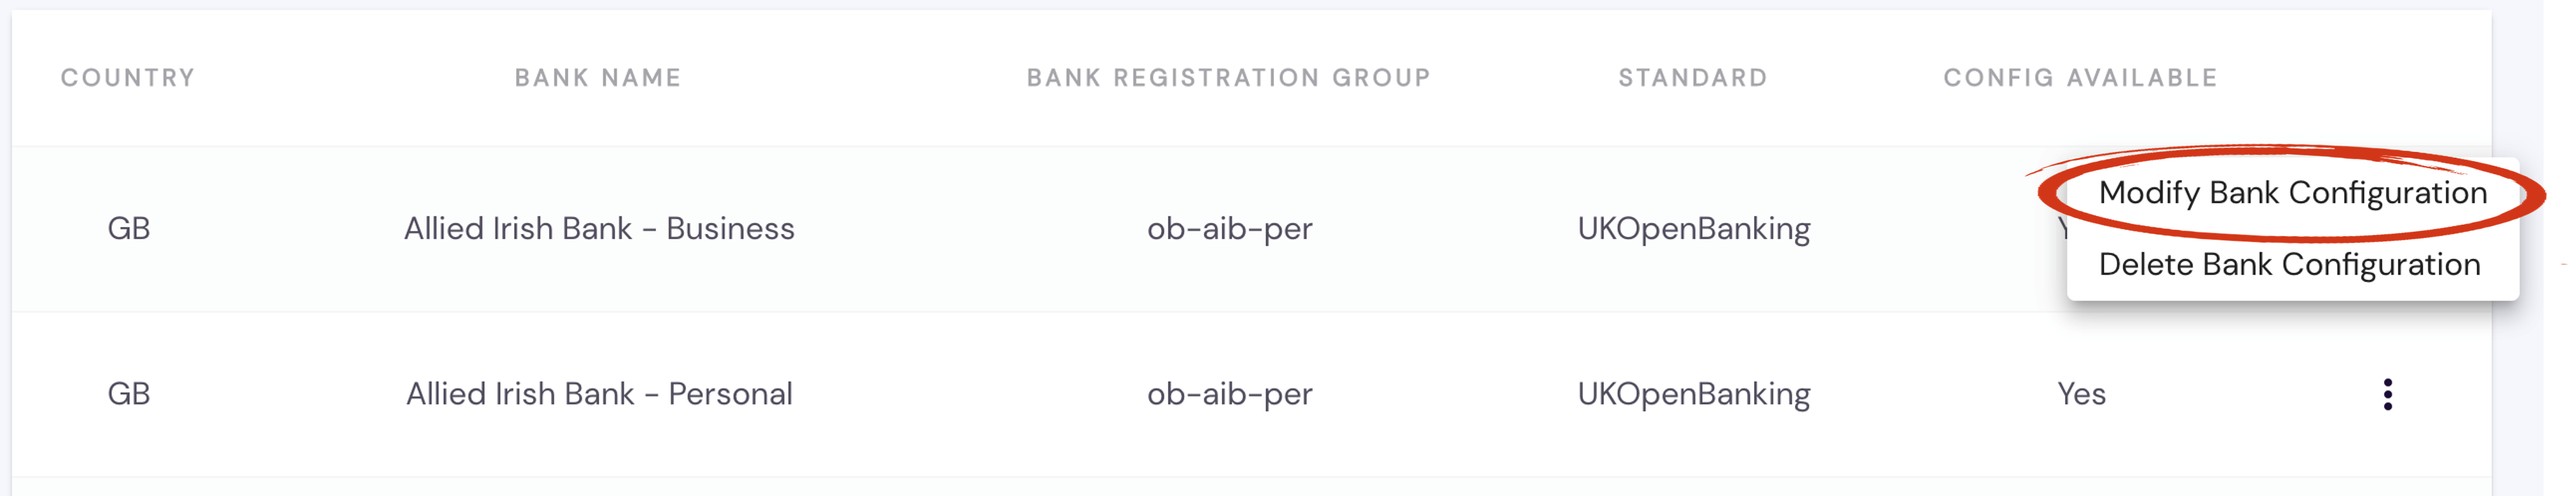Select Modify Bank Configuration from the menu
Viewport: 2576px width, 496px height.
point(2292,193)
